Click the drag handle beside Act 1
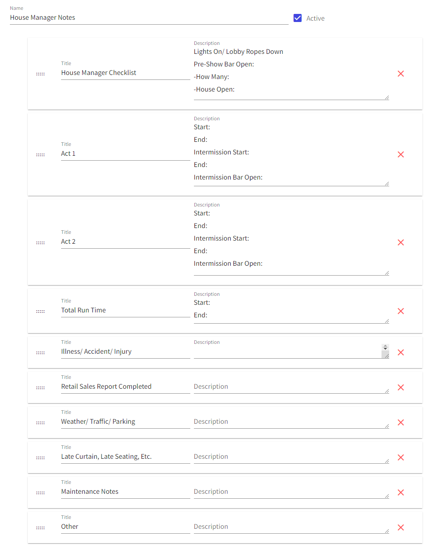 40,155
